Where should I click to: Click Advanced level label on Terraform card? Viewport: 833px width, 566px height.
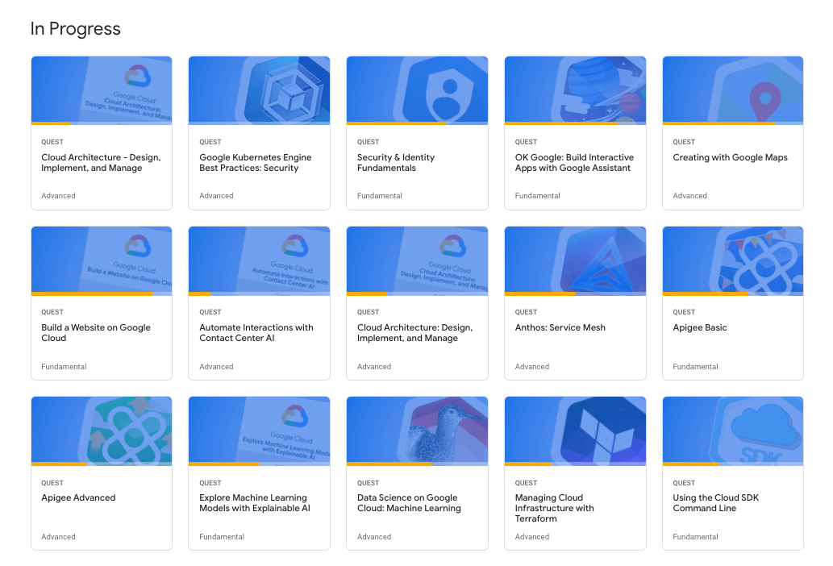coord(531,537)
